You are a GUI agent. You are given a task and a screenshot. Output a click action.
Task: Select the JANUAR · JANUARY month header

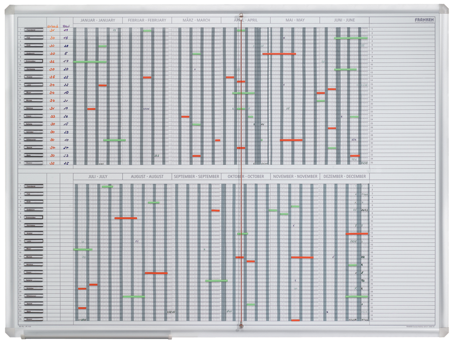click(x=98, y=21)
